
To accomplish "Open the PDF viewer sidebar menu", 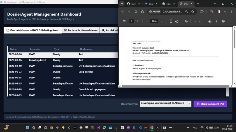I will pos(124,21).
